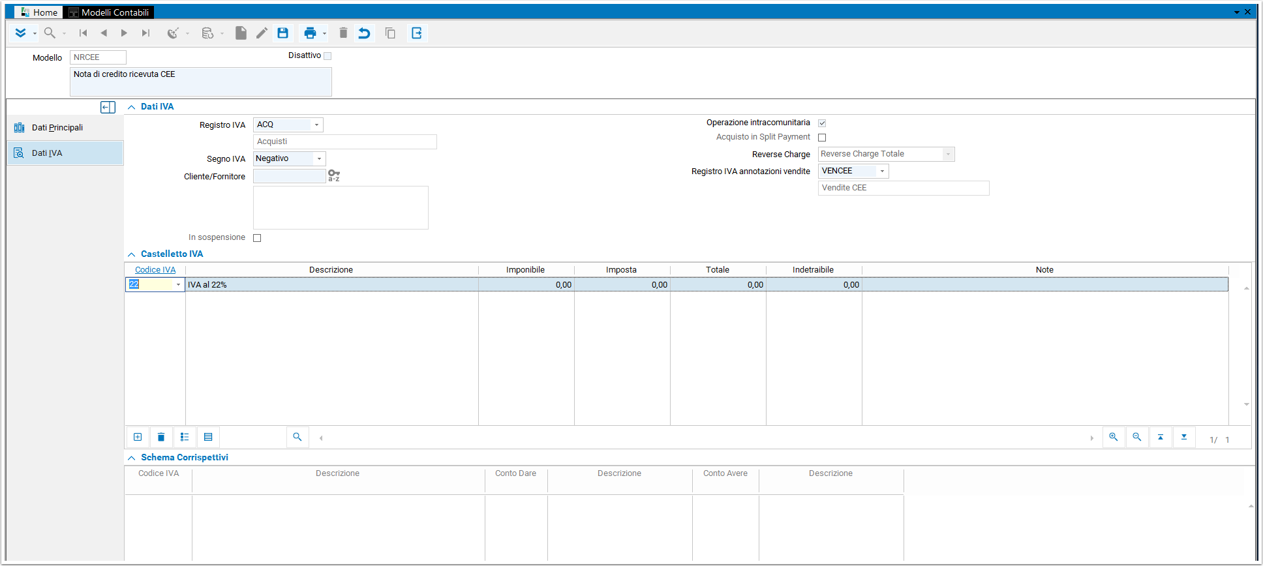Click the Imposta column header

coord(622,270)
